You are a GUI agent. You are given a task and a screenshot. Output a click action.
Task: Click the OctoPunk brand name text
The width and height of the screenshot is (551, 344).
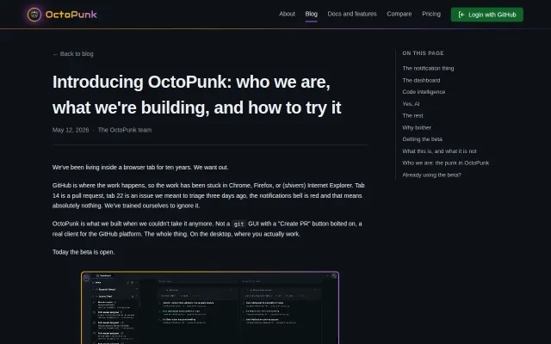[71, 15]
